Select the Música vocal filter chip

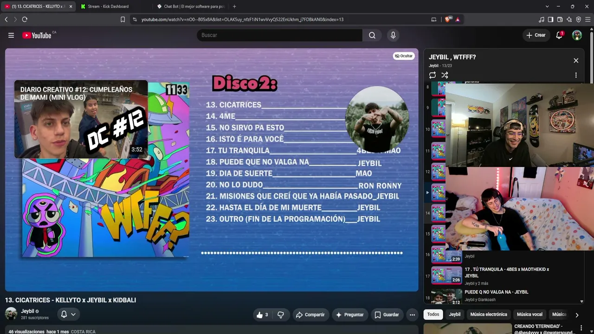point(529,315)
